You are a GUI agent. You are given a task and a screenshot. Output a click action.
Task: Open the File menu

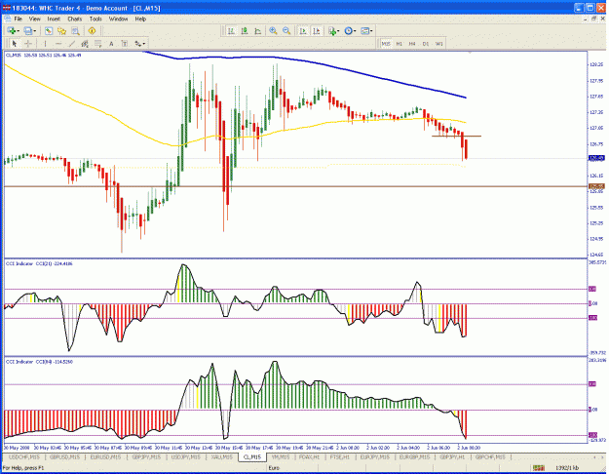(18, 19)
